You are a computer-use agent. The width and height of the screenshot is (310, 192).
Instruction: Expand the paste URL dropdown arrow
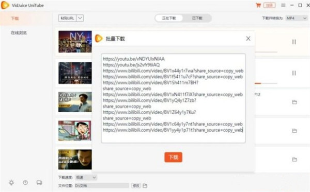[80, 18]
